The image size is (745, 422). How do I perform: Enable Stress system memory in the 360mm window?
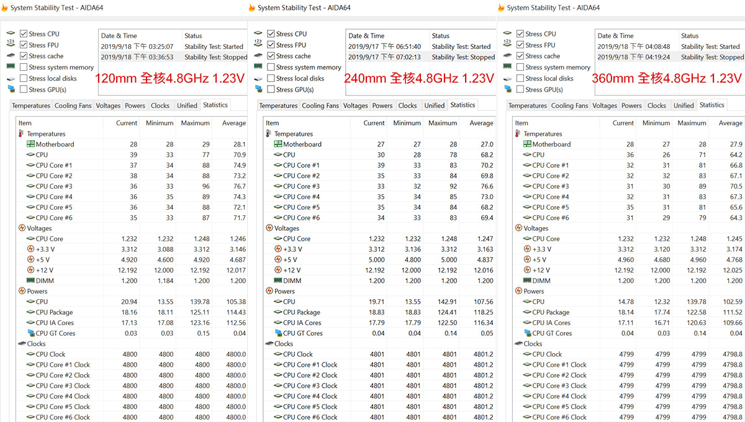[x=520, y=67]
